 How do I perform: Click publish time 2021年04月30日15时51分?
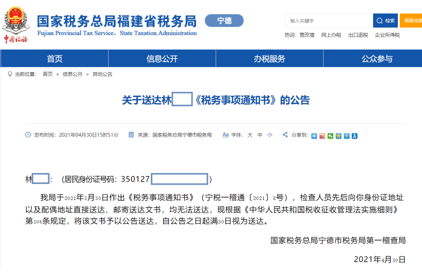coord(89,135)
